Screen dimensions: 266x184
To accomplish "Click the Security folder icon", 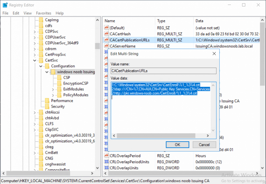I will pos(47,107).
